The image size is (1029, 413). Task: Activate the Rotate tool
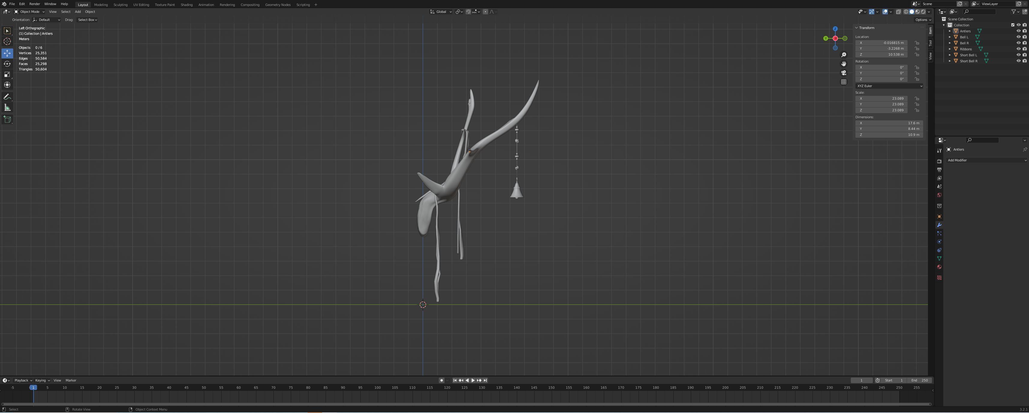[x=7, y=64]
